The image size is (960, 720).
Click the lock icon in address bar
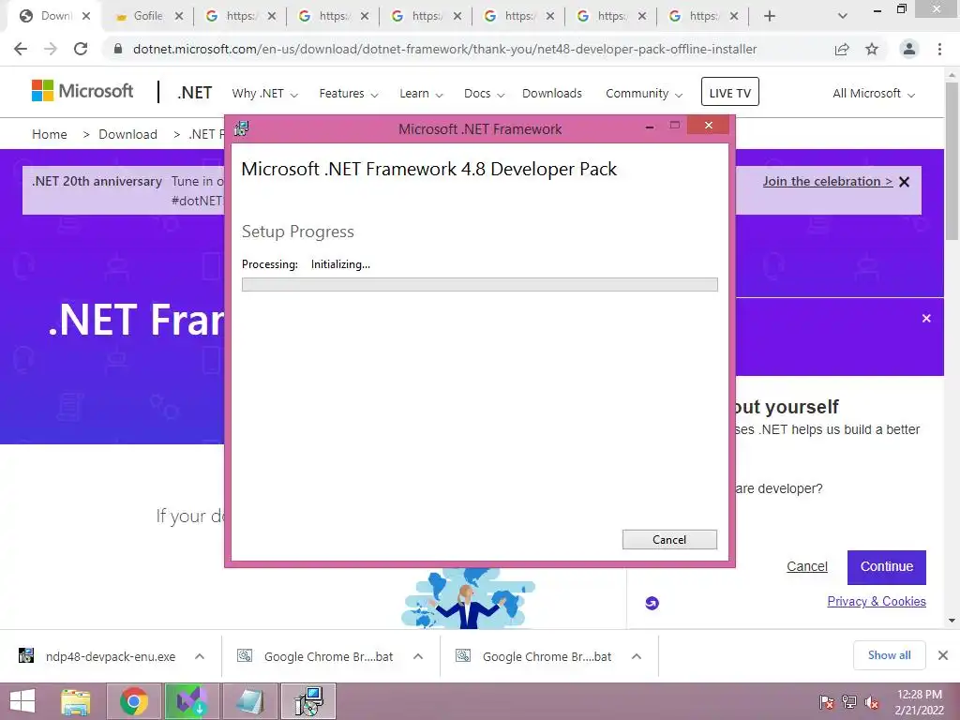pos(118,49)
